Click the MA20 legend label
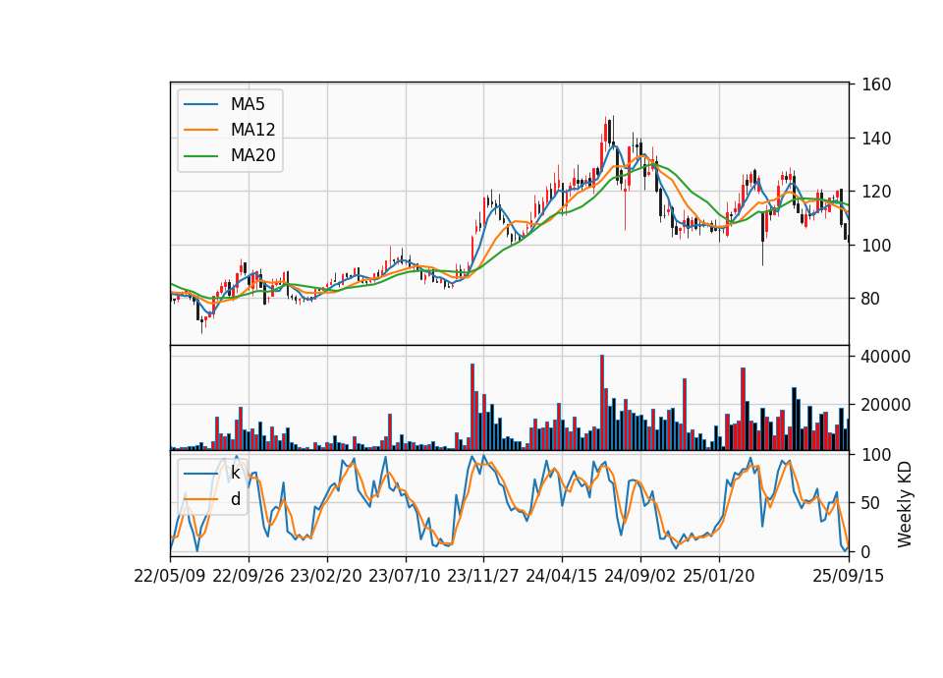Image resolution: width=943 pixels, height=678 pixels. pos(252,156)
